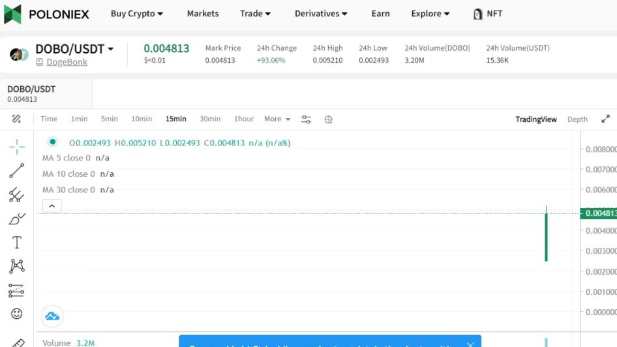617x347 pixels.
Task: Click the 24h Volume(USDT) 15.36K value
Action: pyautogui.click(x=498, y=60)
